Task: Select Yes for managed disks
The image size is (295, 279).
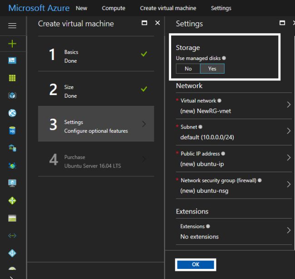Action: (212, 69)
